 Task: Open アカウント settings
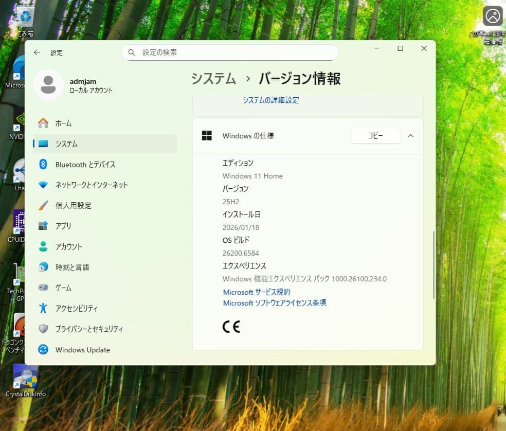tap(70, 246)
